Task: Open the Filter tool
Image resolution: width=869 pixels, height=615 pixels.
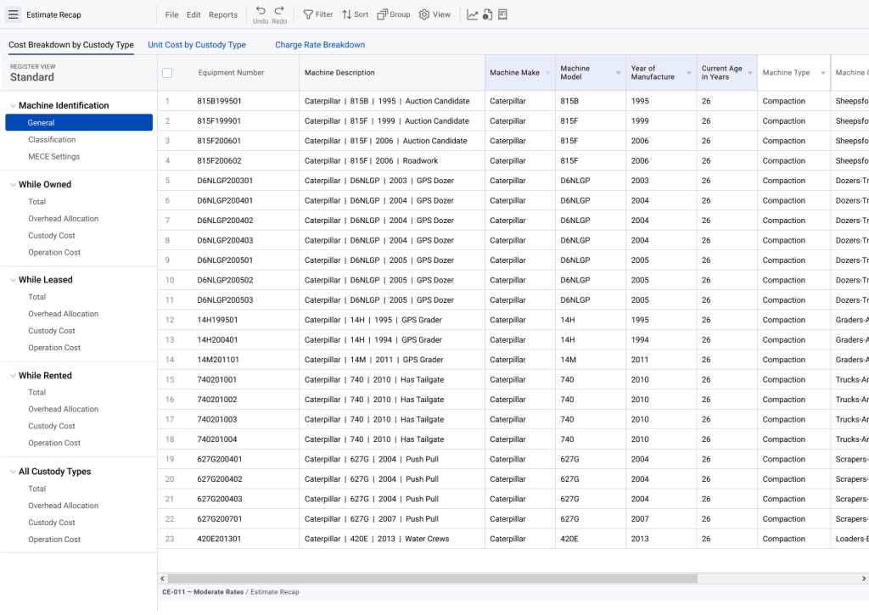Action: click(x=318, y=14)
